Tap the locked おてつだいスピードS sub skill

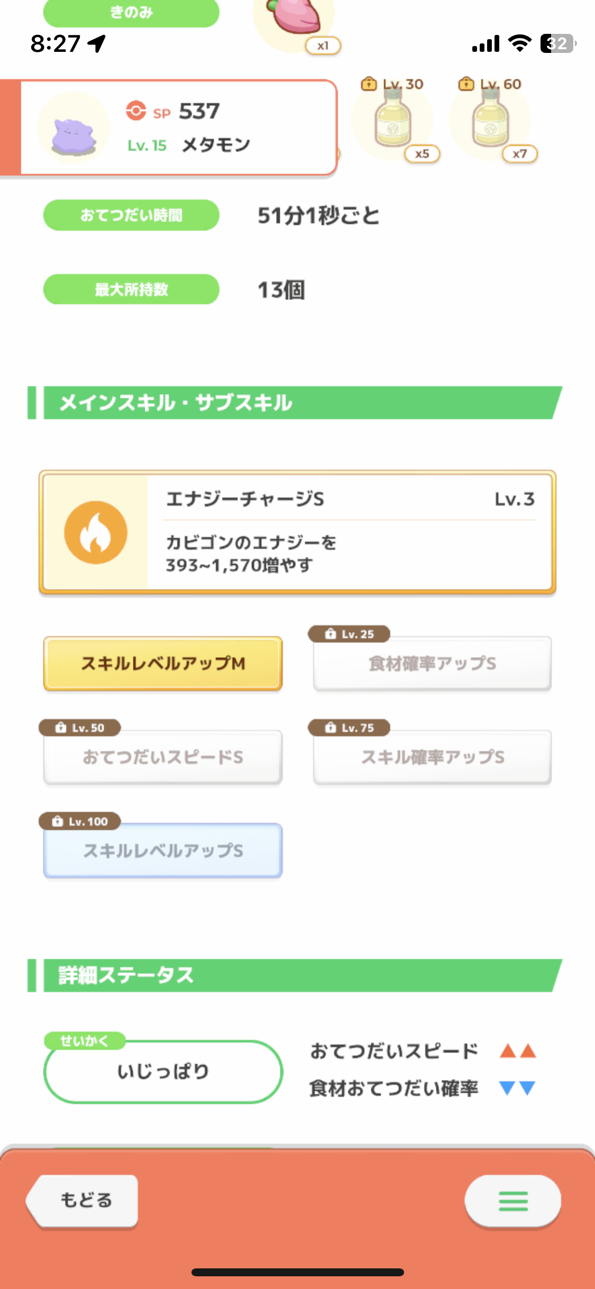(163, 757)
